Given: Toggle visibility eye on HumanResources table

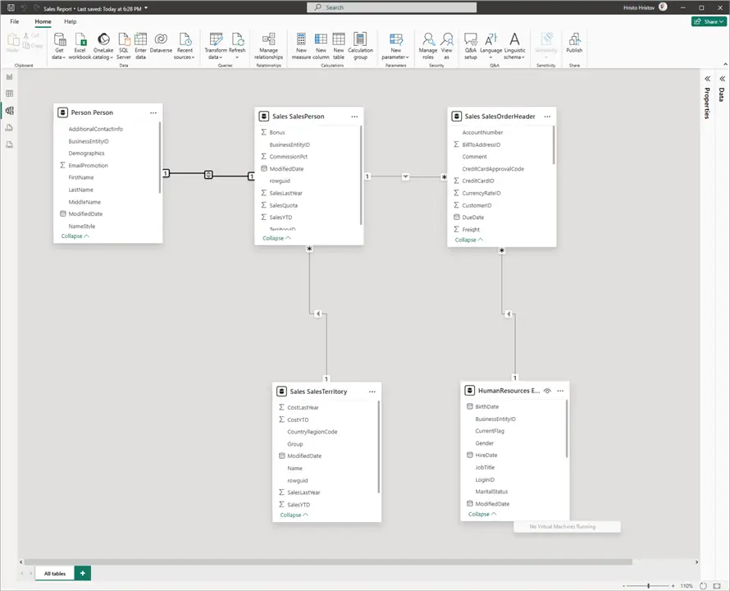Looking at the screenshot, I should click(548, 391).
